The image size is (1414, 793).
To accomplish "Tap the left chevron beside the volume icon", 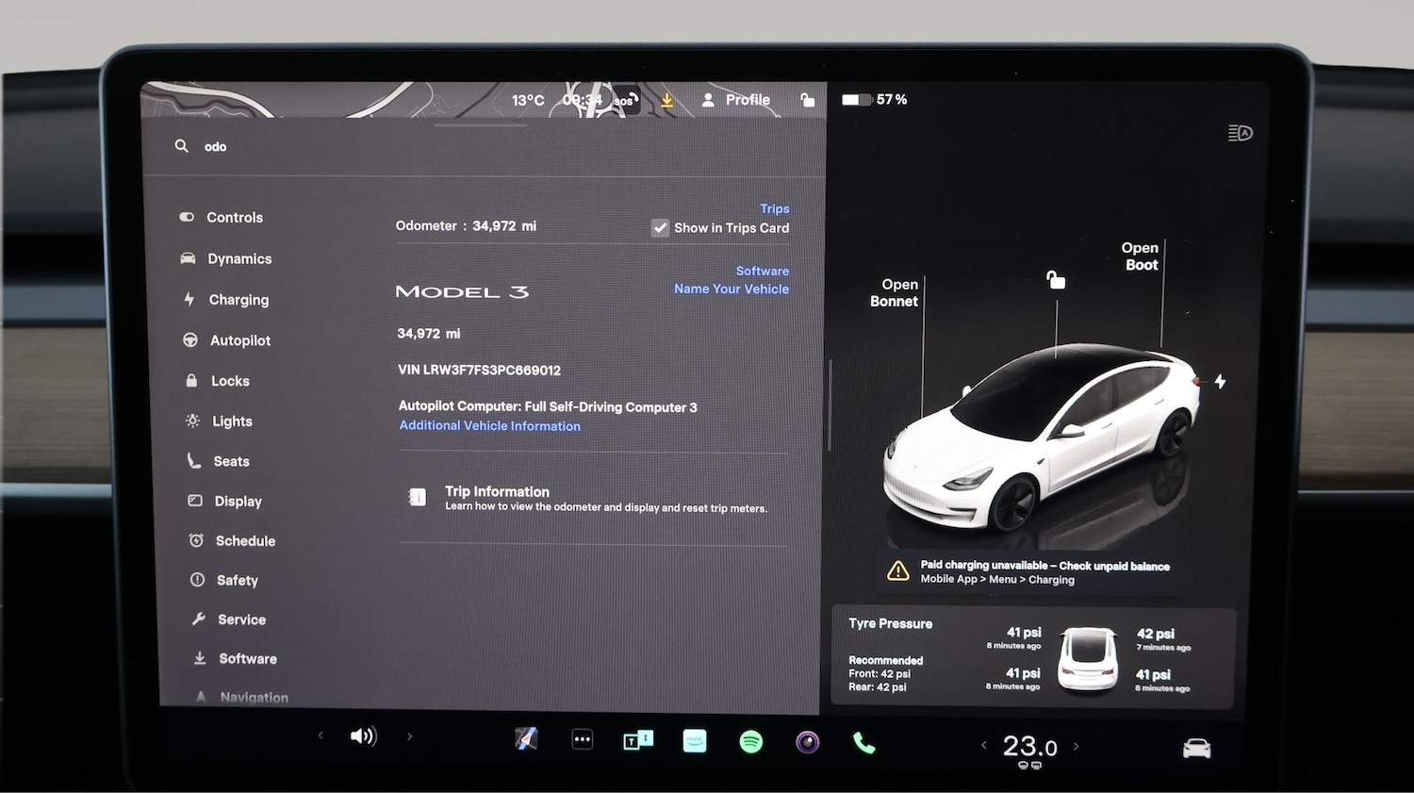I will (321, 735).
